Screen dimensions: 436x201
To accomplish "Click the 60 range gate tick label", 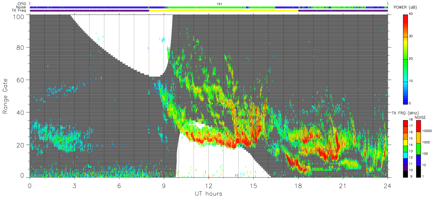I will [x=20, y=80].
